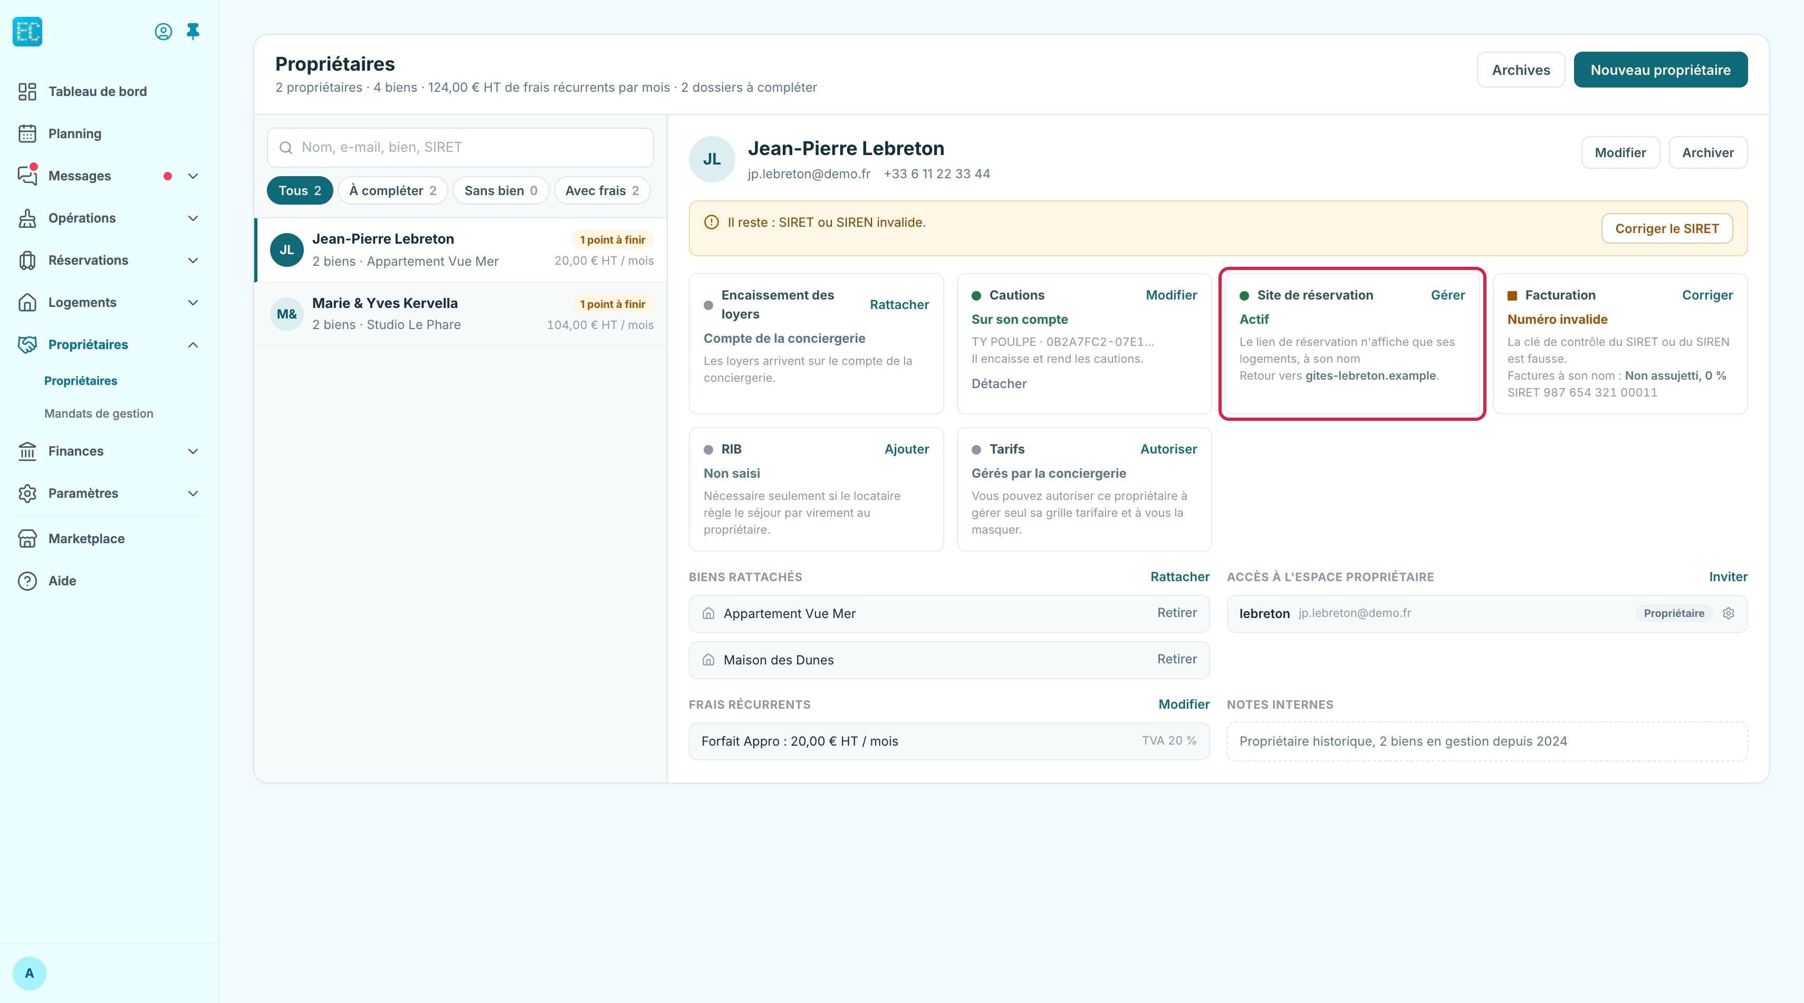This screenshot has width=1804, height=1003.
Task: Click Détacher in Cautions card
Action: [x=999, y=383]
